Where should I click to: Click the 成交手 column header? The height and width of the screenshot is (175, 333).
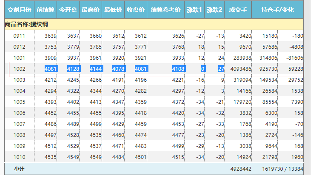(x=238, y=10)
